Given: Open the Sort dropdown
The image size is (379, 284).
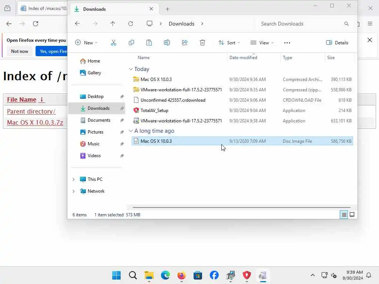Looking at the screenshot, I should (229, 43).
